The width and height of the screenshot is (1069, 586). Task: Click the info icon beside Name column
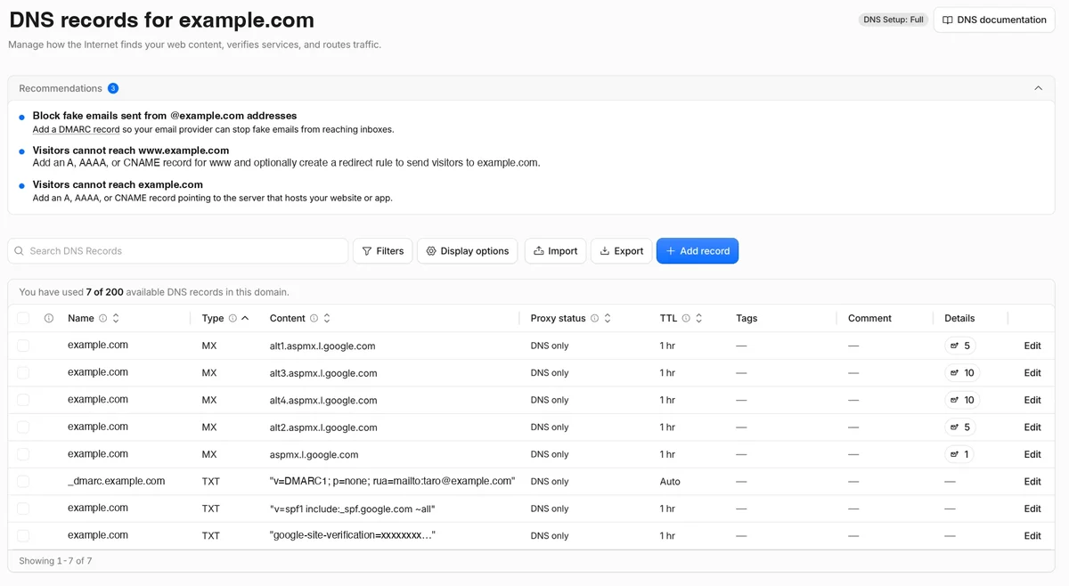102,318
